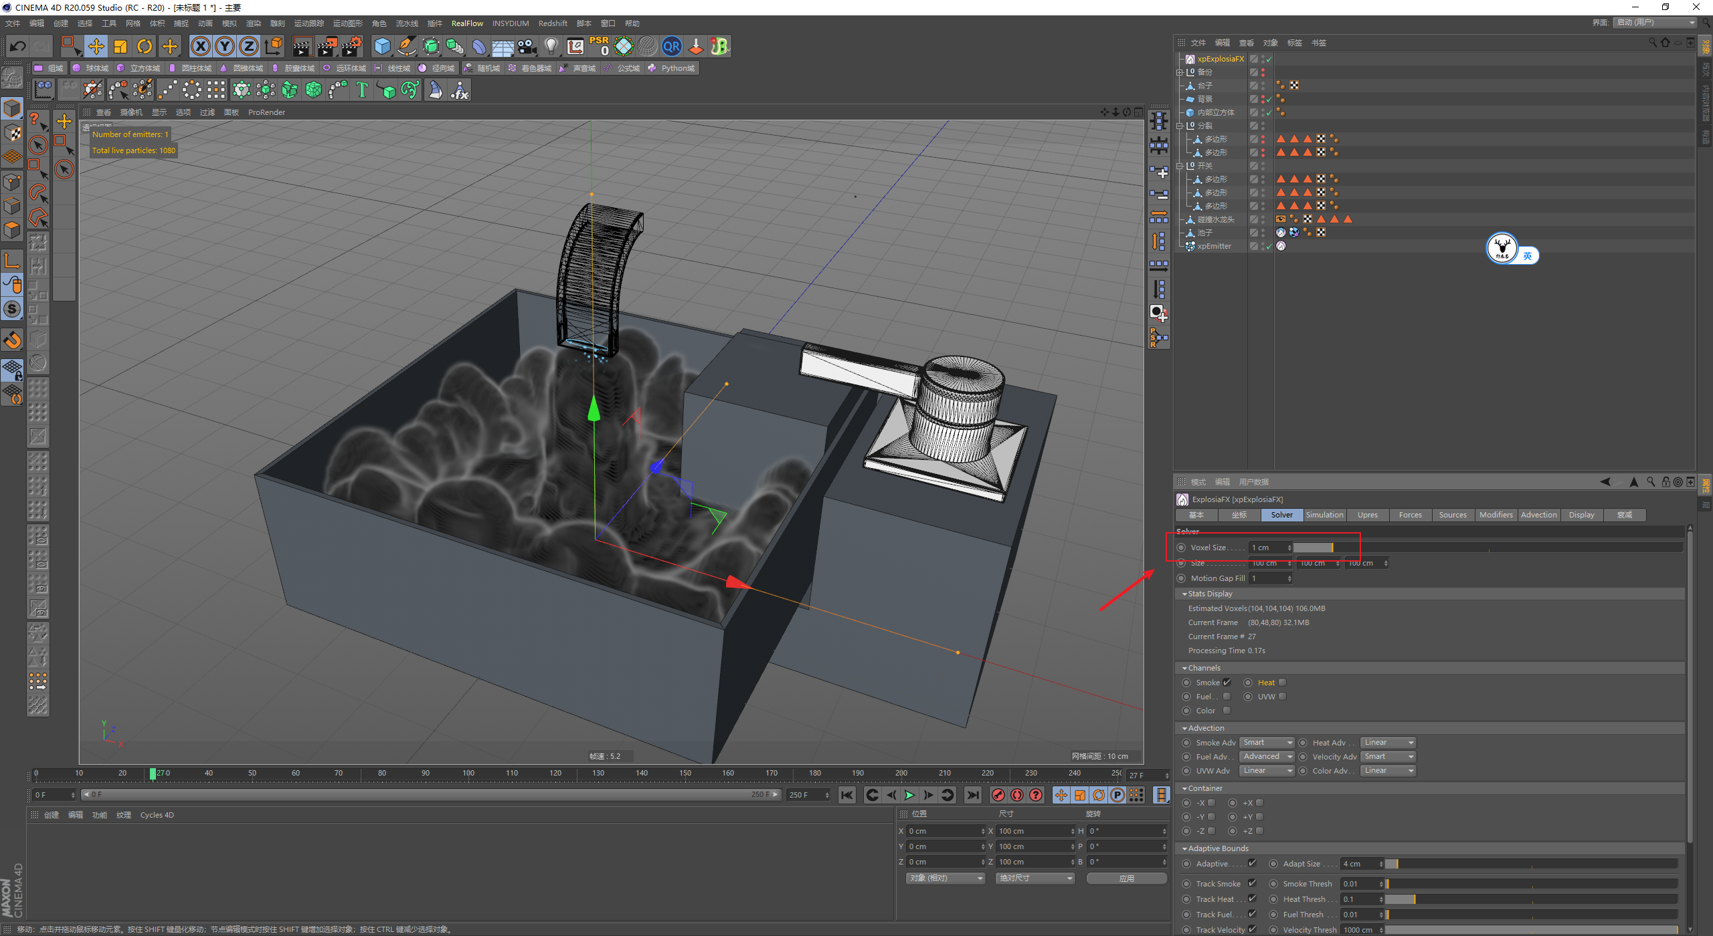Open the RealFlow menu
The width and height of the screenshot is (1713, 936).
466,23
